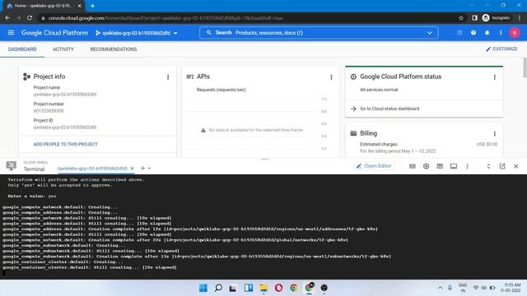Open the main navigation hamburger menu
The width and height of the screenshot is (527, 296).
tap(11, 33)
